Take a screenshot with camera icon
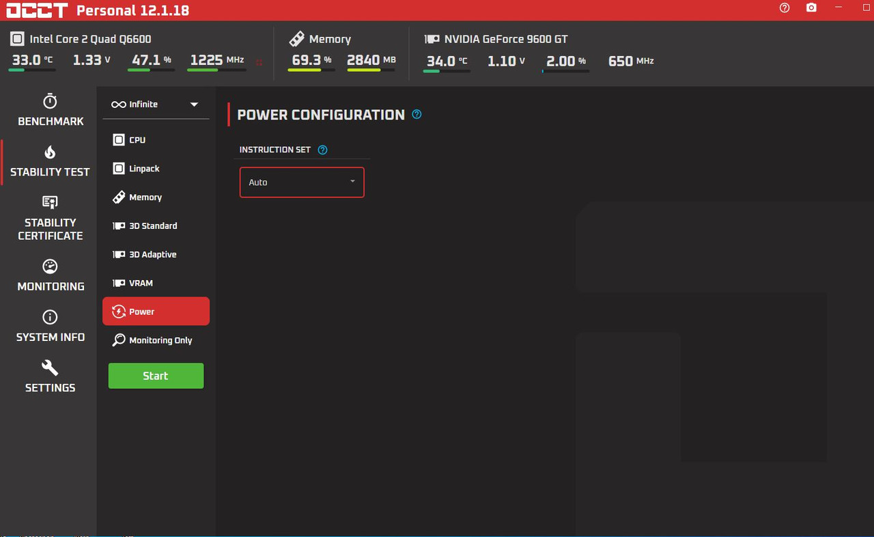Viewport: 874px width, 537px height. point(811,8)
